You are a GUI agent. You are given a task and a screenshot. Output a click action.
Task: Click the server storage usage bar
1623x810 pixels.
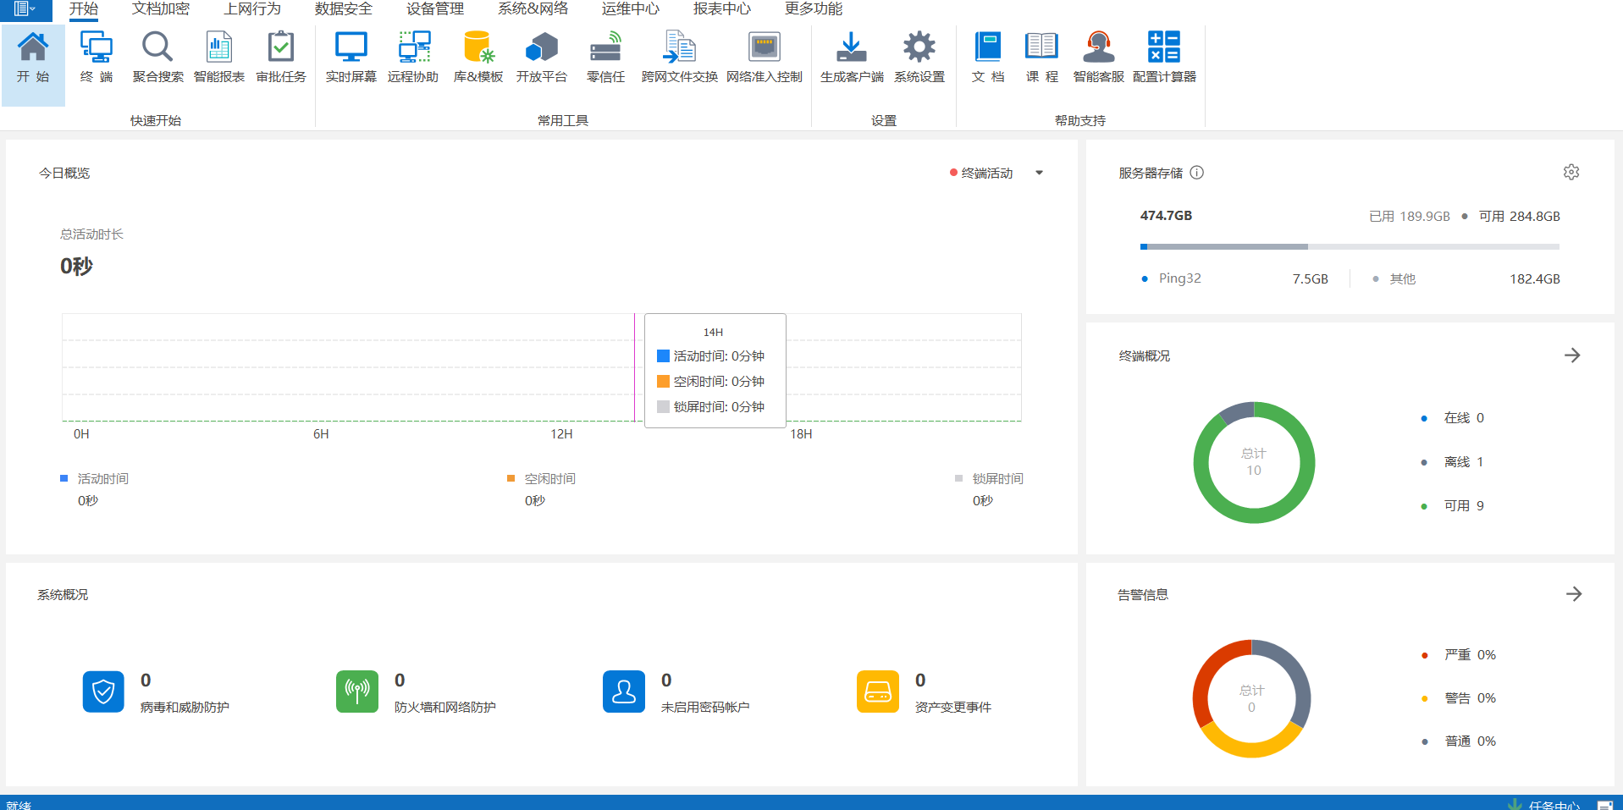pyautogui.click(x=1350, y=247)
